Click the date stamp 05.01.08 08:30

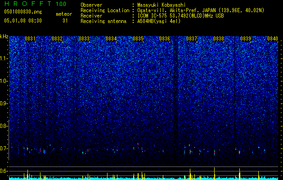(23, 21)
